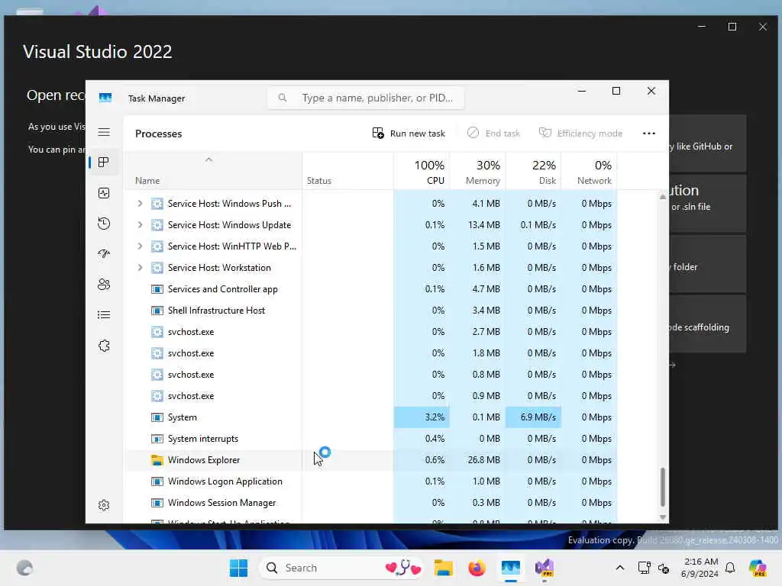Open the Windows Start menu

click(238, 568)
